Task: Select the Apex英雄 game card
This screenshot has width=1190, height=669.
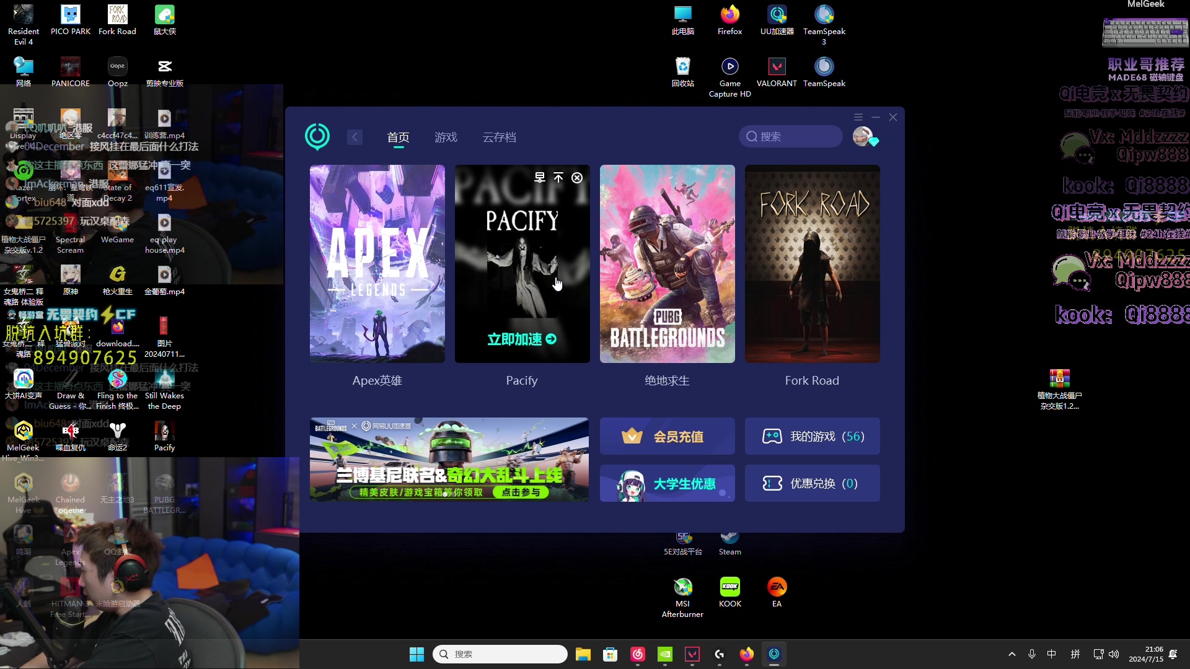Action: 377,264
